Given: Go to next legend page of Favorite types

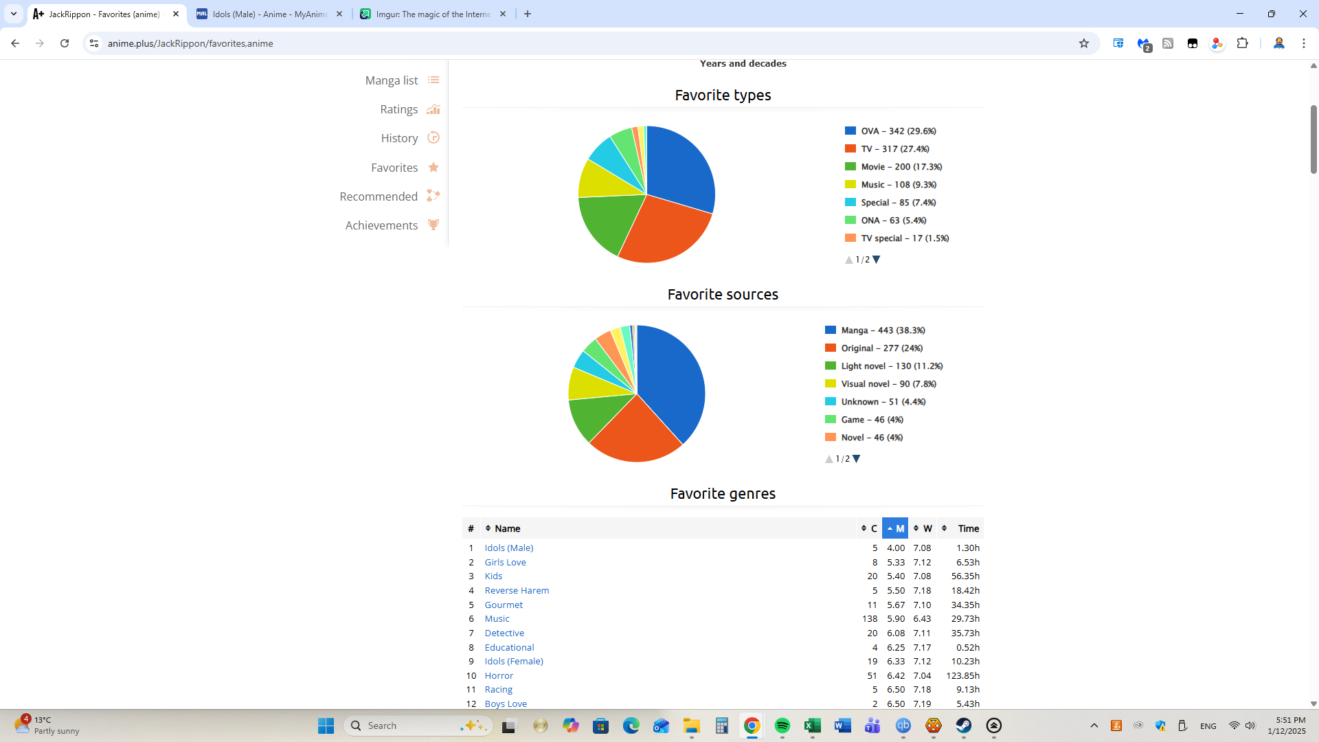Looking at the screenshot, I should click(877, 260).
